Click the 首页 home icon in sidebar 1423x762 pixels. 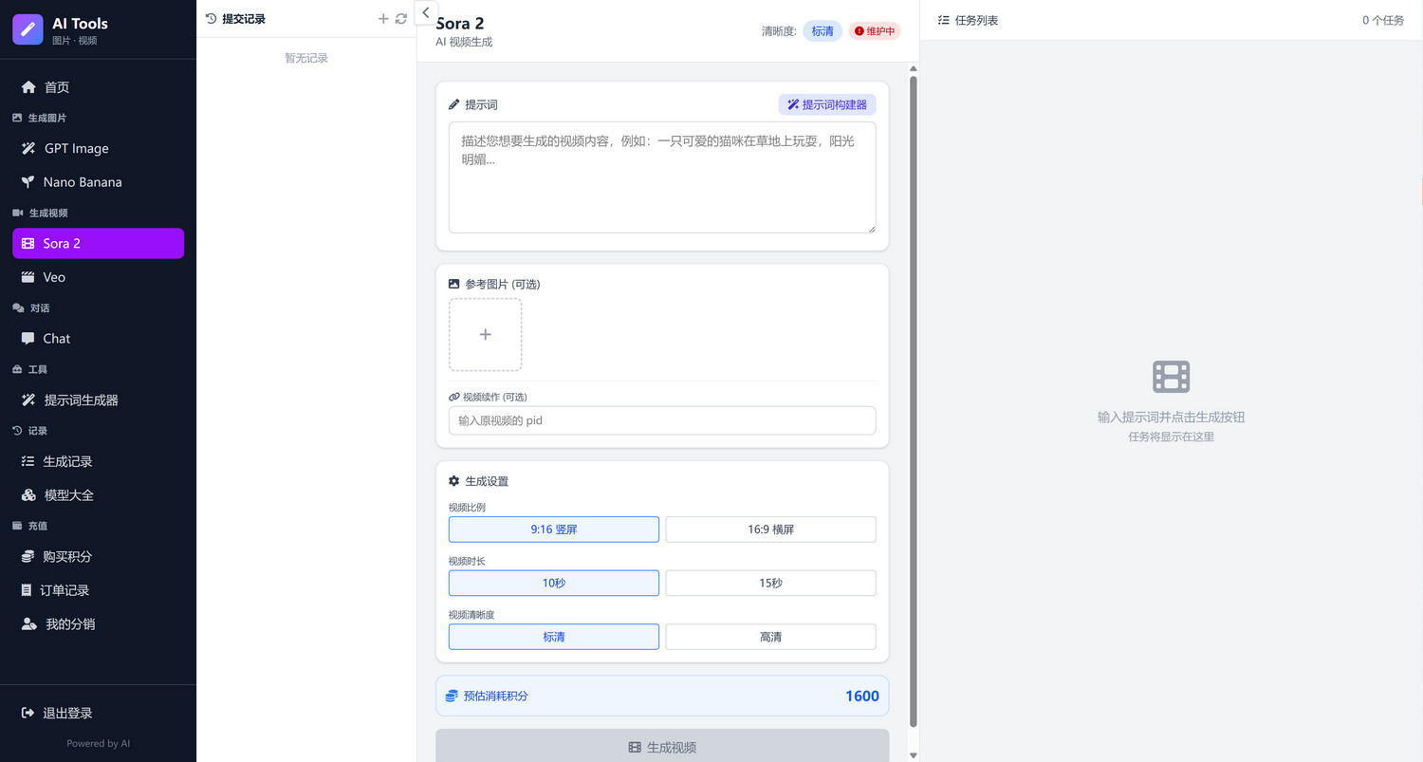click(28, 87)
